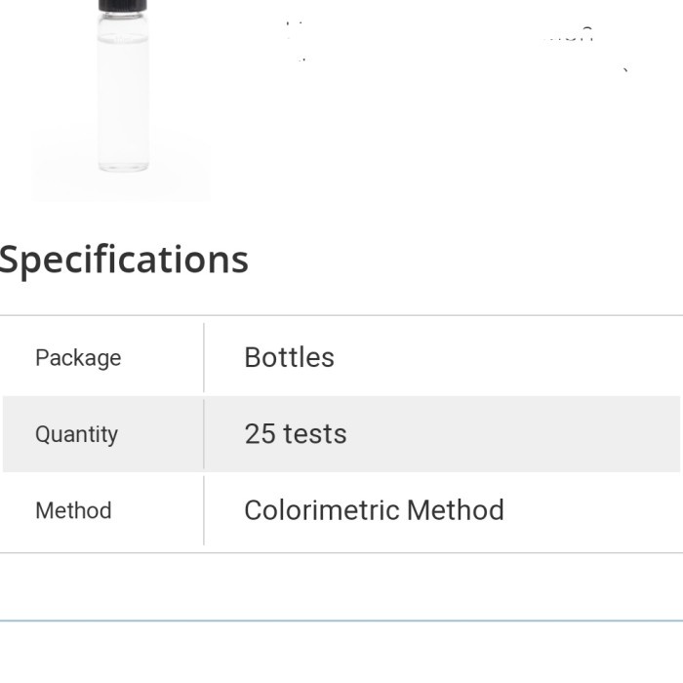This screenshot has height=683, width=683.
Task: Click the bottom of the glass vial
Action: coord(123,166)
